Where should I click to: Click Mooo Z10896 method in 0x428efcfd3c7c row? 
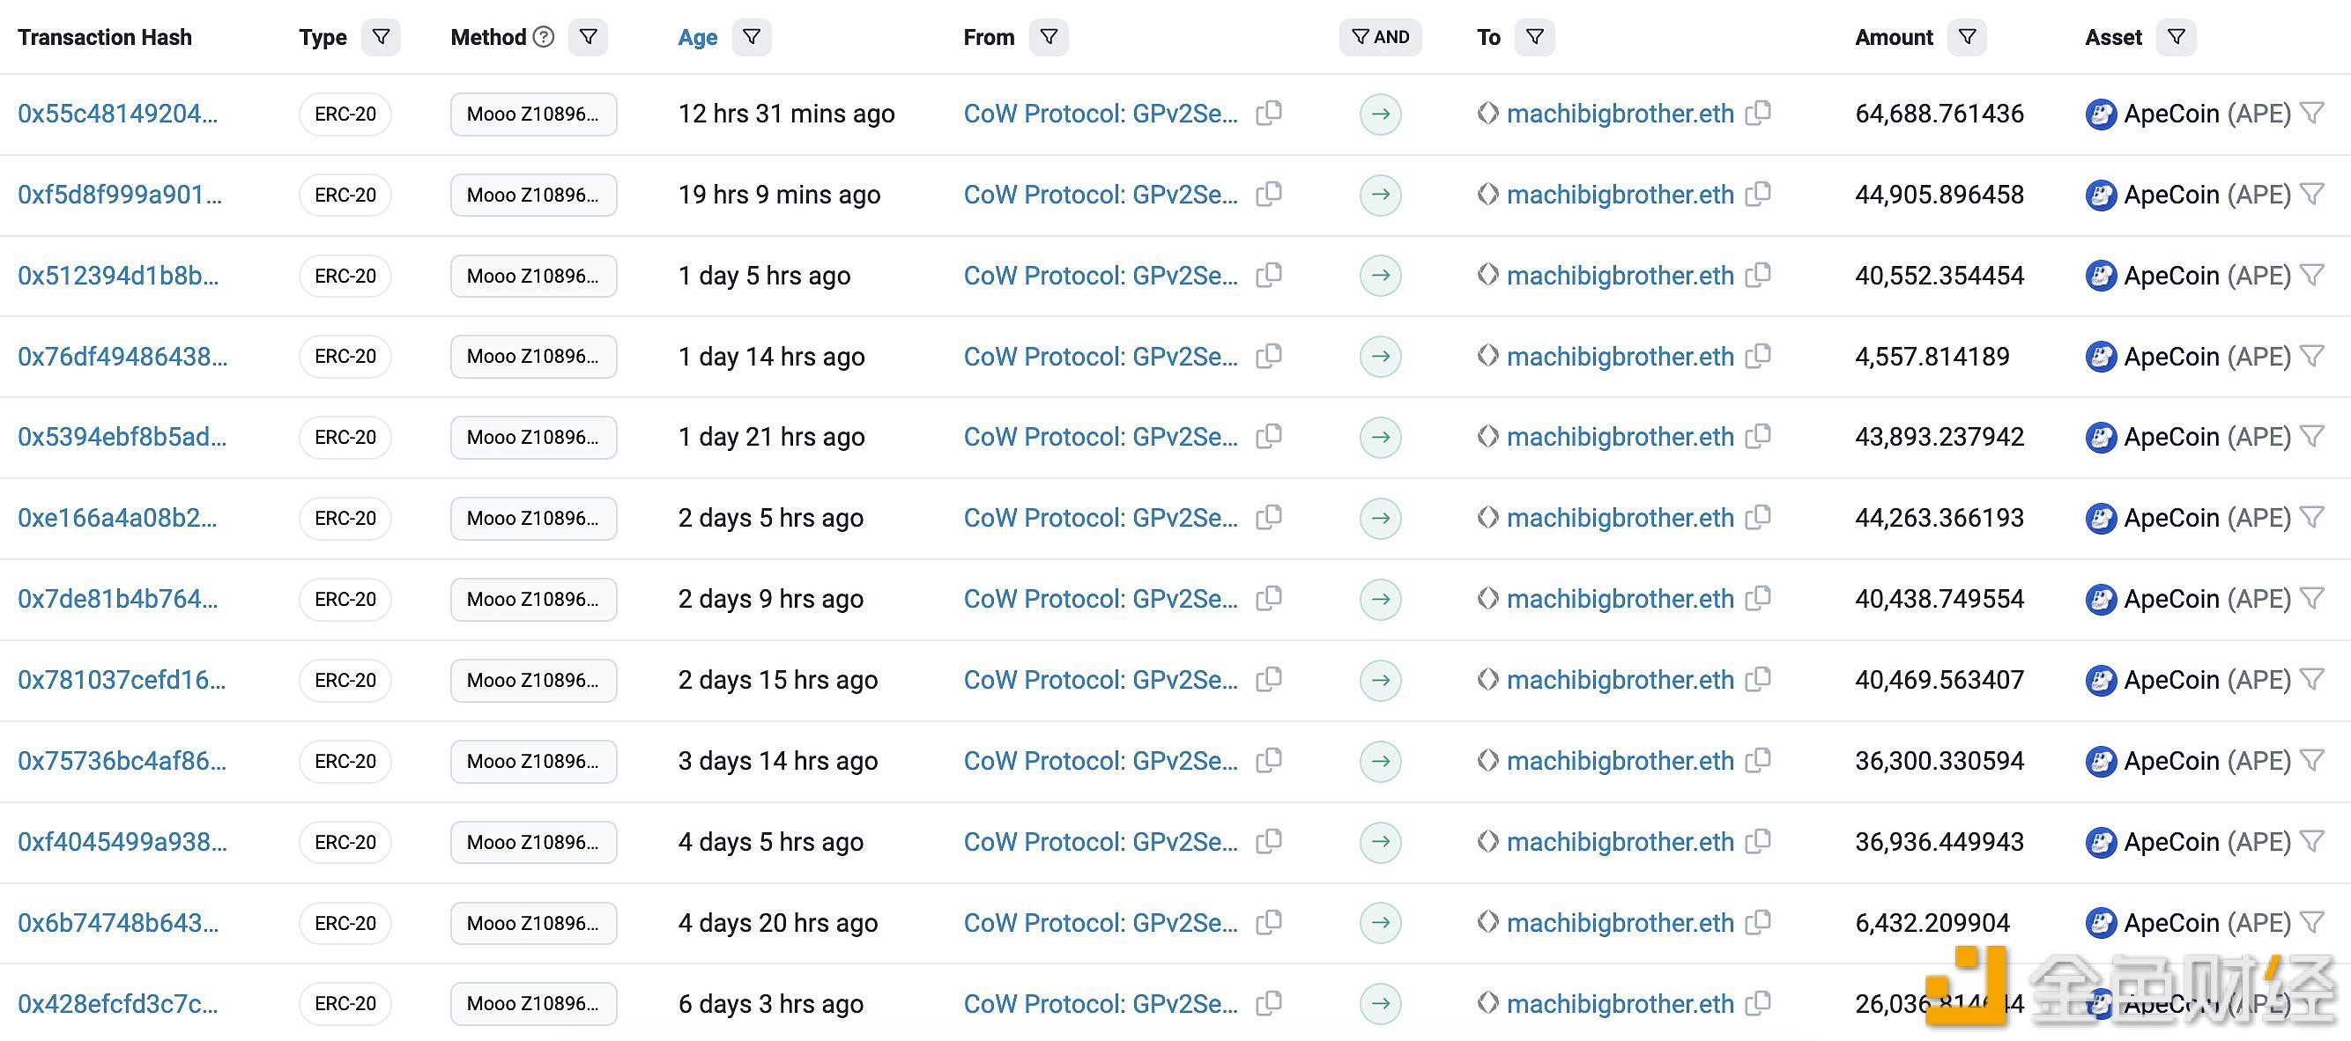[x=533, y=1004]
